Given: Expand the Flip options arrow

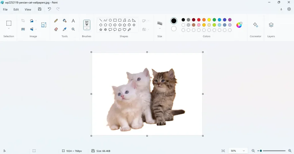Looking at the screenshot, I should (36, 29).
